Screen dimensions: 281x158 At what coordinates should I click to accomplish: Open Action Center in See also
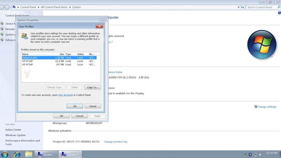click(x=13, y=130)
